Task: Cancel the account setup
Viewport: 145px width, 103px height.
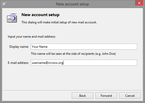Action: point(130,96)
